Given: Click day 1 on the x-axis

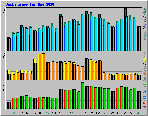Looking at the screenshot, I should pyautogui.click(x=10, y=113).
